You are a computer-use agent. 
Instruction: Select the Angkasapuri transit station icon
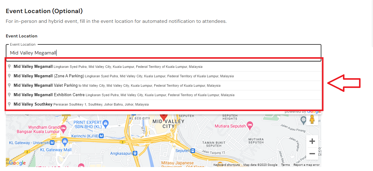(x=135, y=153)
